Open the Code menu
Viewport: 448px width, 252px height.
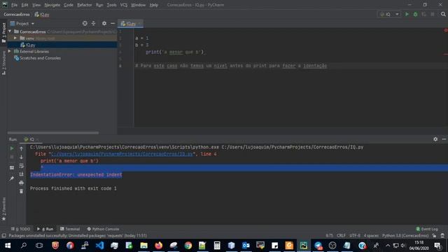69,5
